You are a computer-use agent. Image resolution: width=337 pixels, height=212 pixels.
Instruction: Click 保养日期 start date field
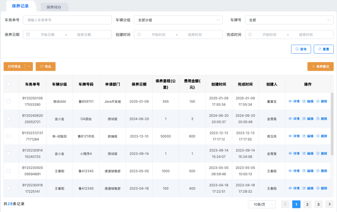tap(47, 35)
